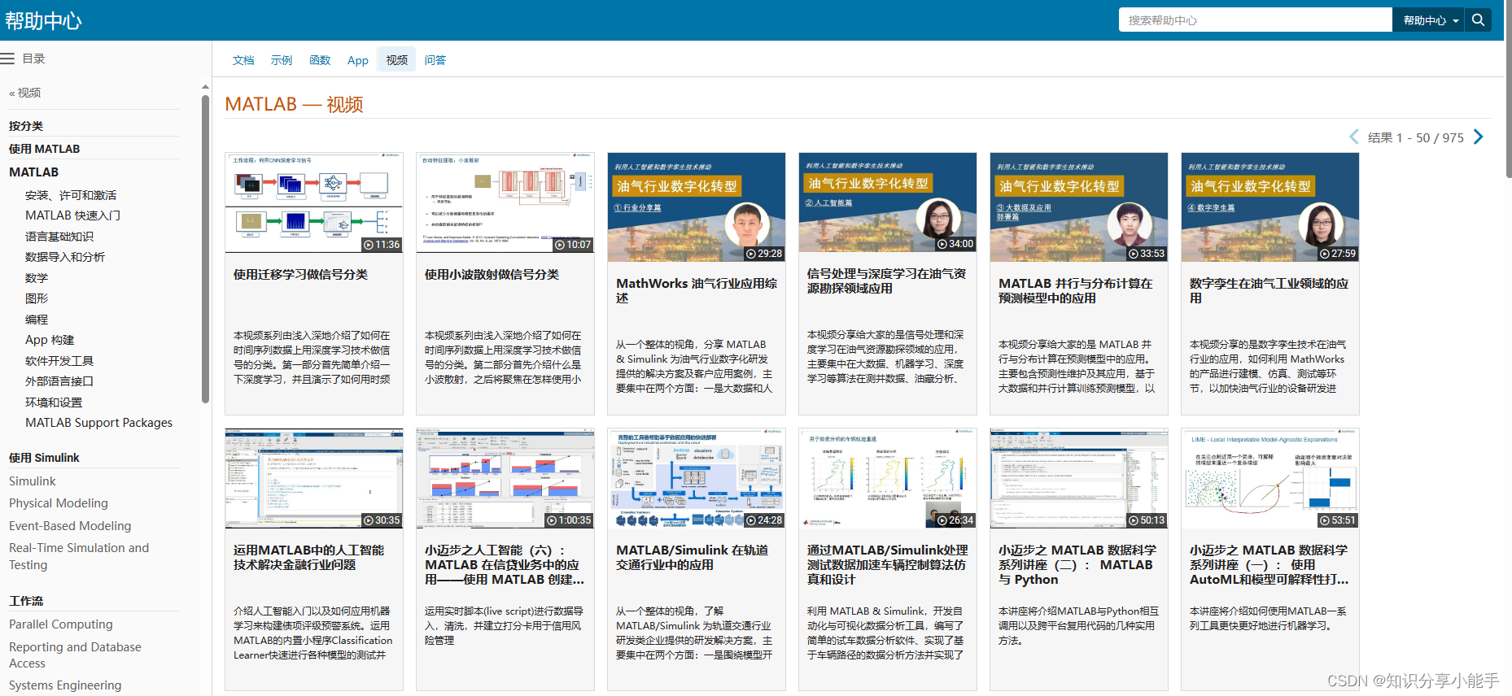Open Event-Based Modeling in sidebar

click(x=70, y=526)
